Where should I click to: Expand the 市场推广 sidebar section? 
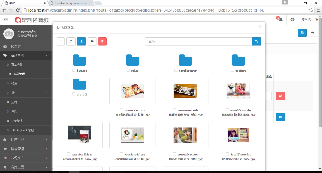point(26,158)
